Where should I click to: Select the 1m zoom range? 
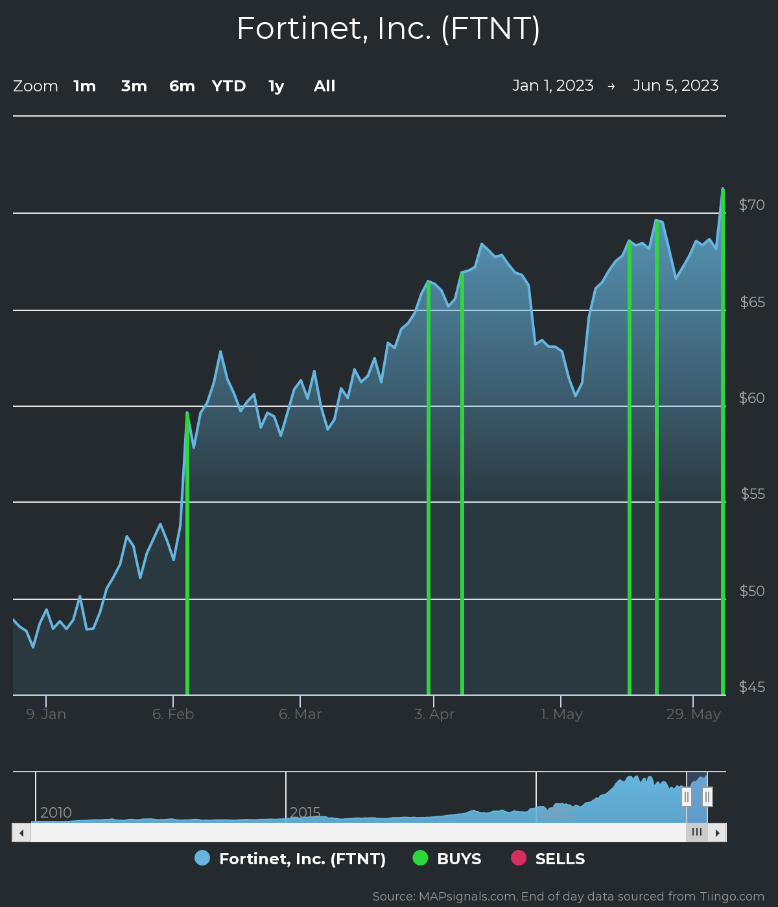point(85,86)
